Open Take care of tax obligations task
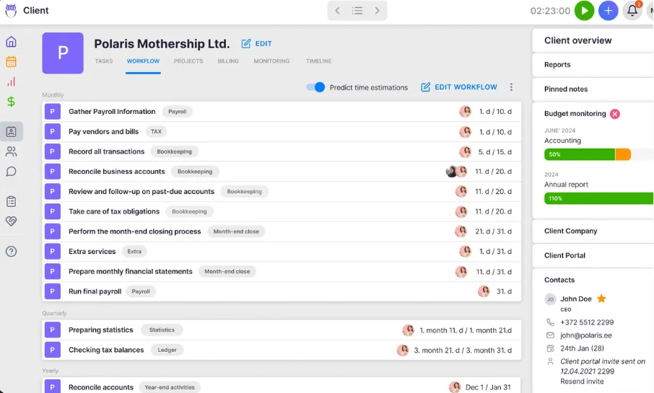This screenshot has height=393, width=654. (x=282, y=211)
